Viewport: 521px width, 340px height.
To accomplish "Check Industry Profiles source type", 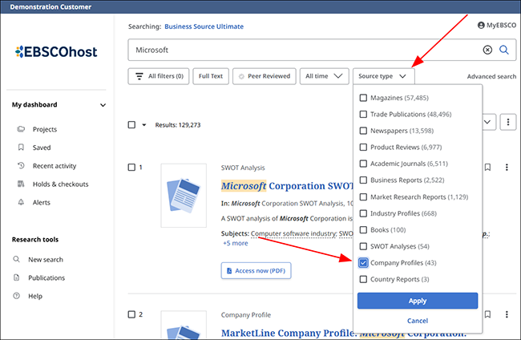I will 364,213.
